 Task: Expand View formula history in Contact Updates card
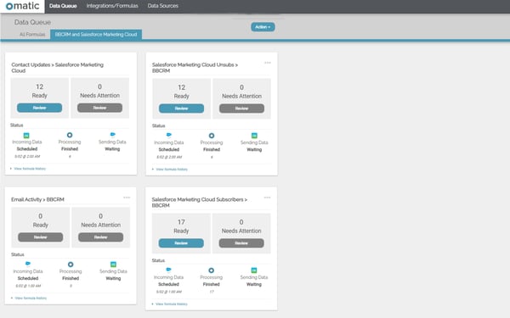tap(28, 169)
